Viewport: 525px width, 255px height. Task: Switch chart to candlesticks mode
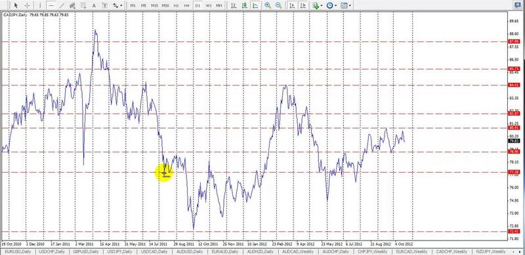click(x=244, y=5)
